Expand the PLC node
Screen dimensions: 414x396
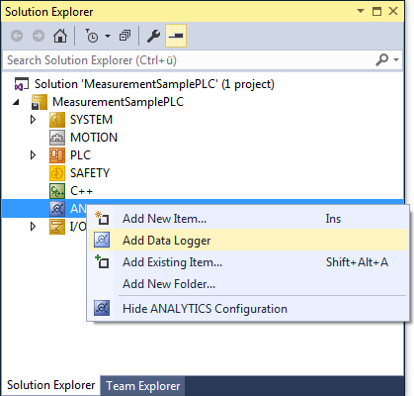point(33,154)
